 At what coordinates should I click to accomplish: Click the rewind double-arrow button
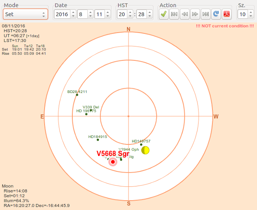185,14
